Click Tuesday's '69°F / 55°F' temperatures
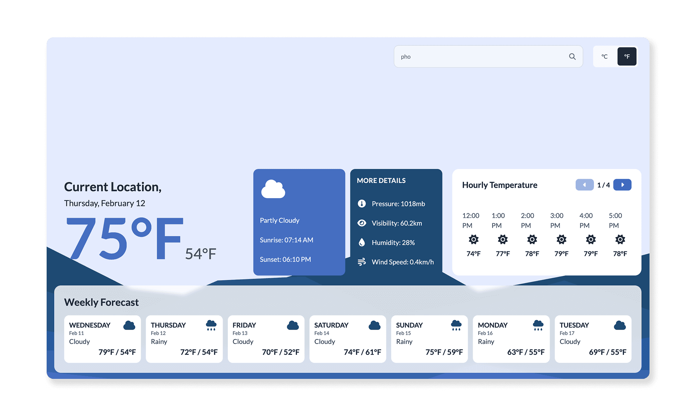The image size is (695, 415). point(608,352)
